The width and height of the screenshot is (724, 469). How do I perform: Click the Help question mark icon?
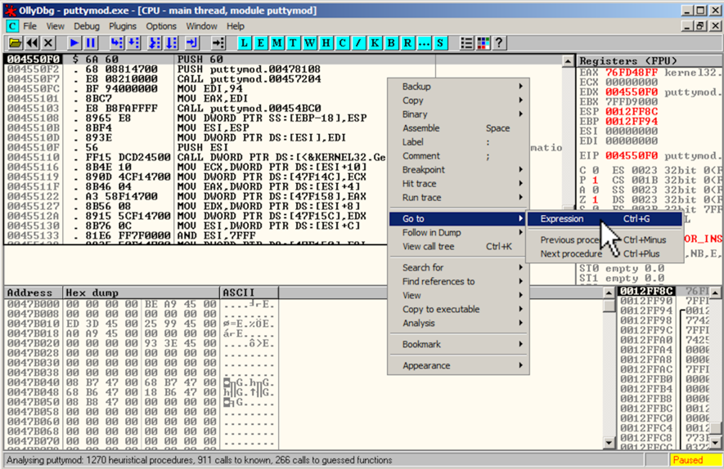498,42
